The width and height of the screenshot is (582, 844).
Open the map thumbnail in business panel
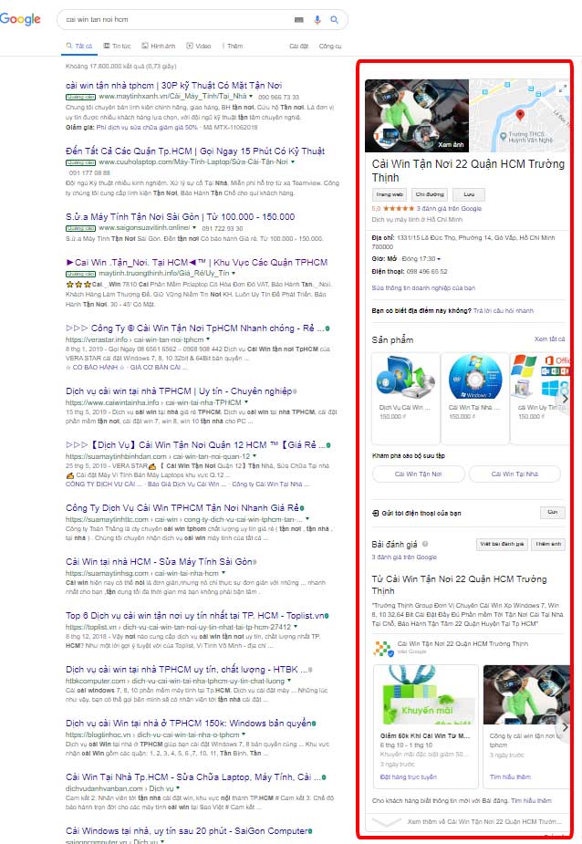coord(519,116)
